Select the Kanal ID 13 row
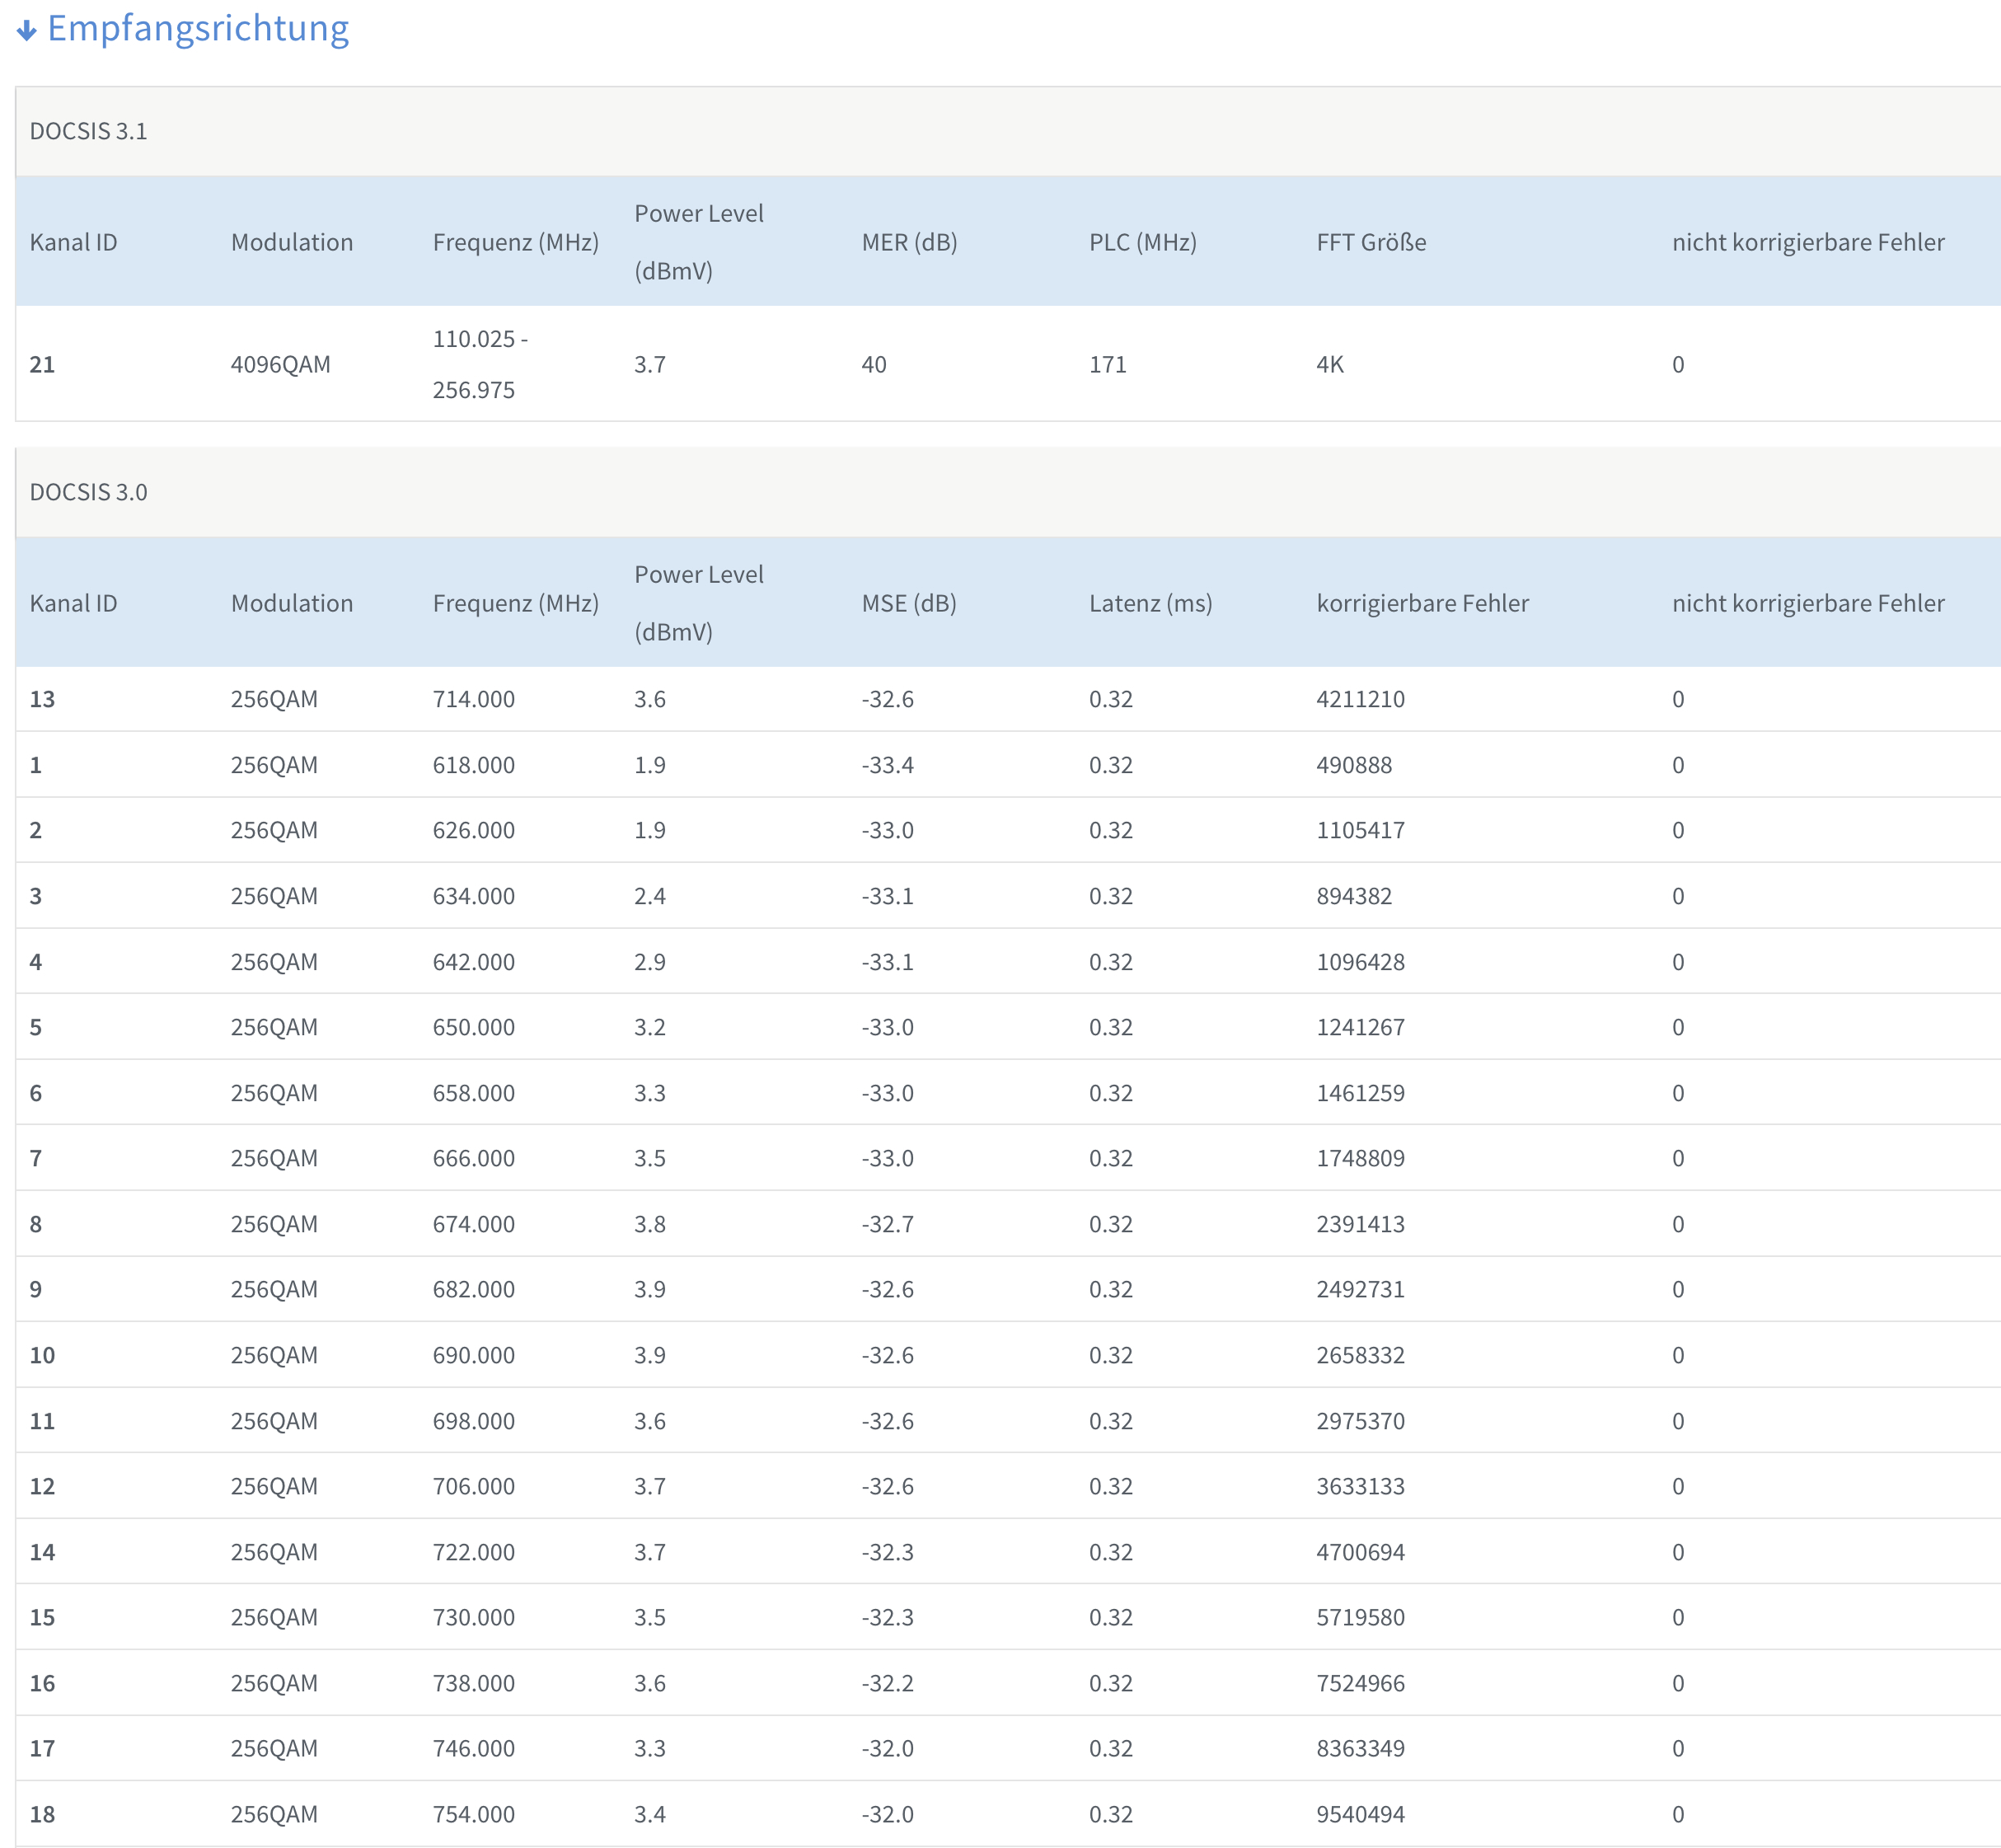Viewport: 2001px width, 1848px height. pos(42,699)
